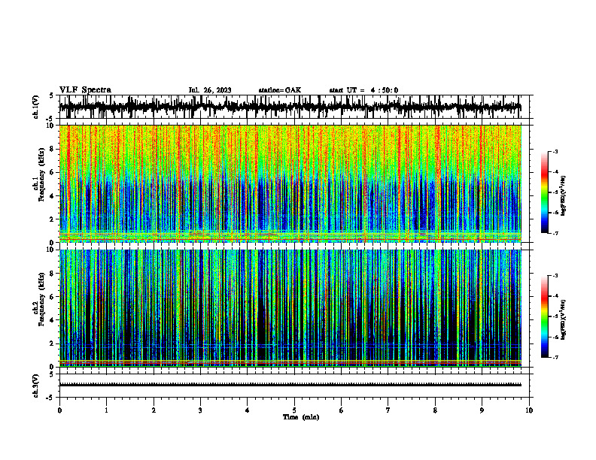Click the -7 label on ch.2 color bar

pos(555,358)
